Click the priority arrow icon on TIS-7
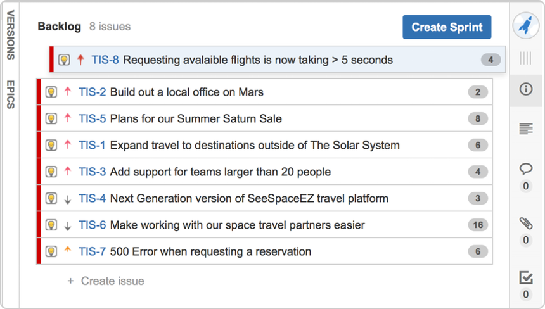 point(68,249)
